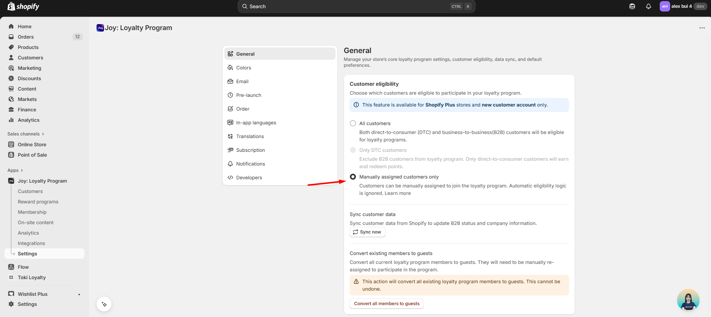The width and height of the screenshot is (711, 317).
Task: Click Convert all members to guests
Action: pos(386,304)
